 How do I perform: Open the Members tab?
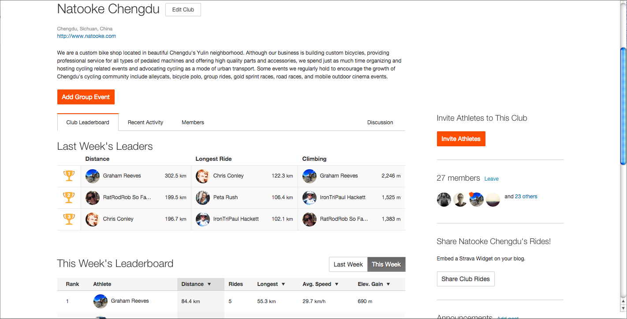193,122
